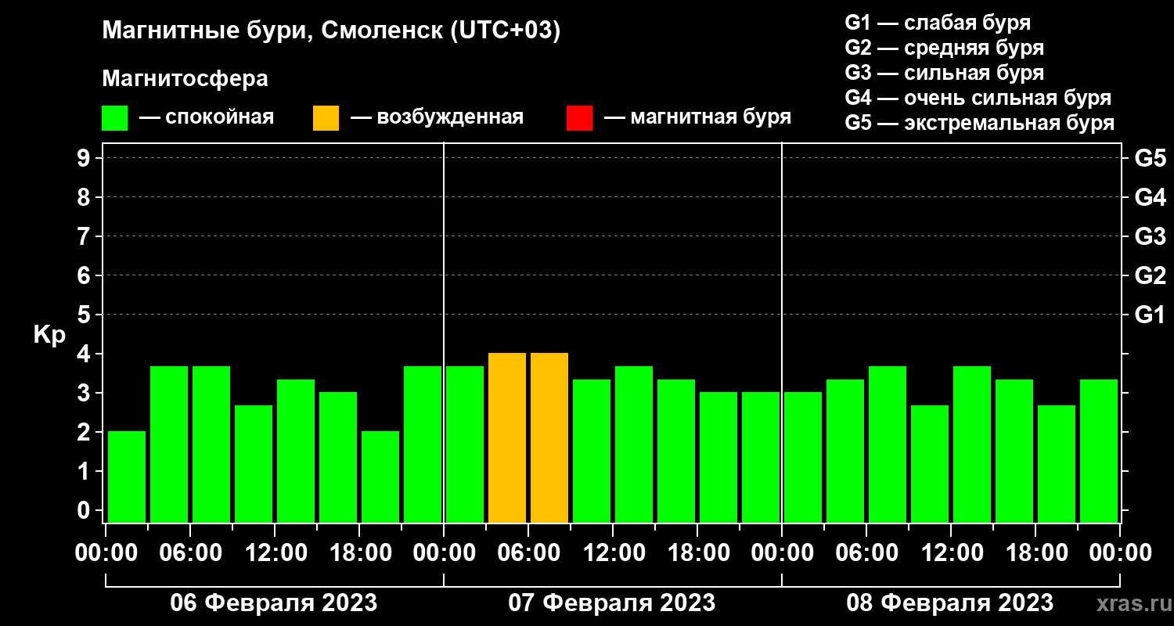Click the '— возбужденная' legend label
1174x626 pixels.
(x=437, y=117)
